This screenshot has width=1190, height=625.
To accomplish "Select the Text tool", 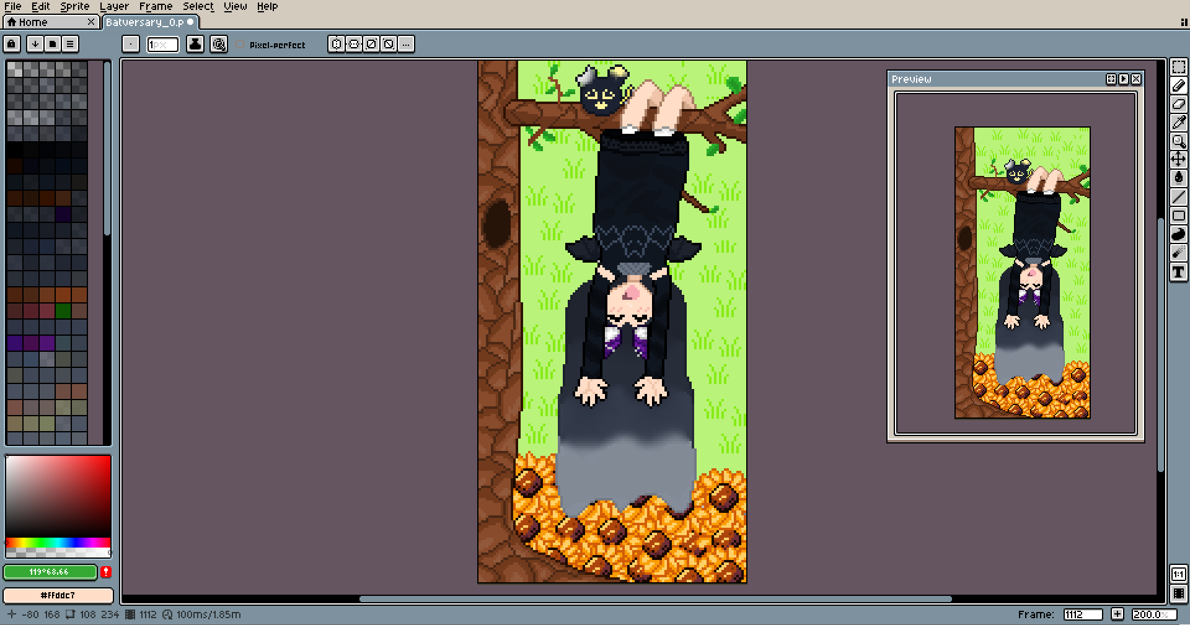I will coord(1178,272).
